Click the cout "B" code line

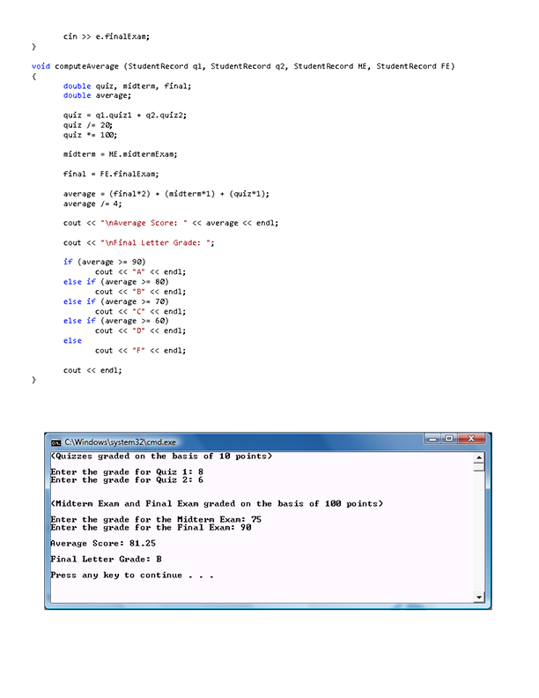(x=141, y=292)
